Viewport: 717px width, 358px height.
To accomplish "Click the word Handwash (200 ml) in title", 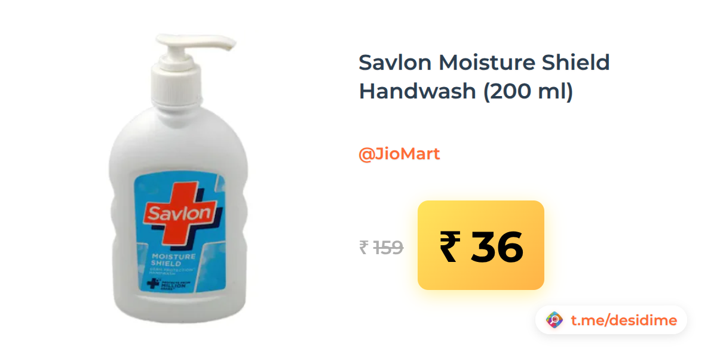I will point(465,91).
